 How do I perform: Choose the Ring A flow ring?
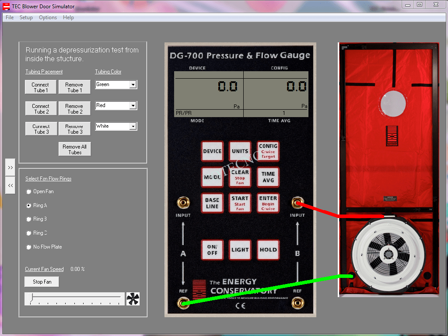click(x=29, y=205)
